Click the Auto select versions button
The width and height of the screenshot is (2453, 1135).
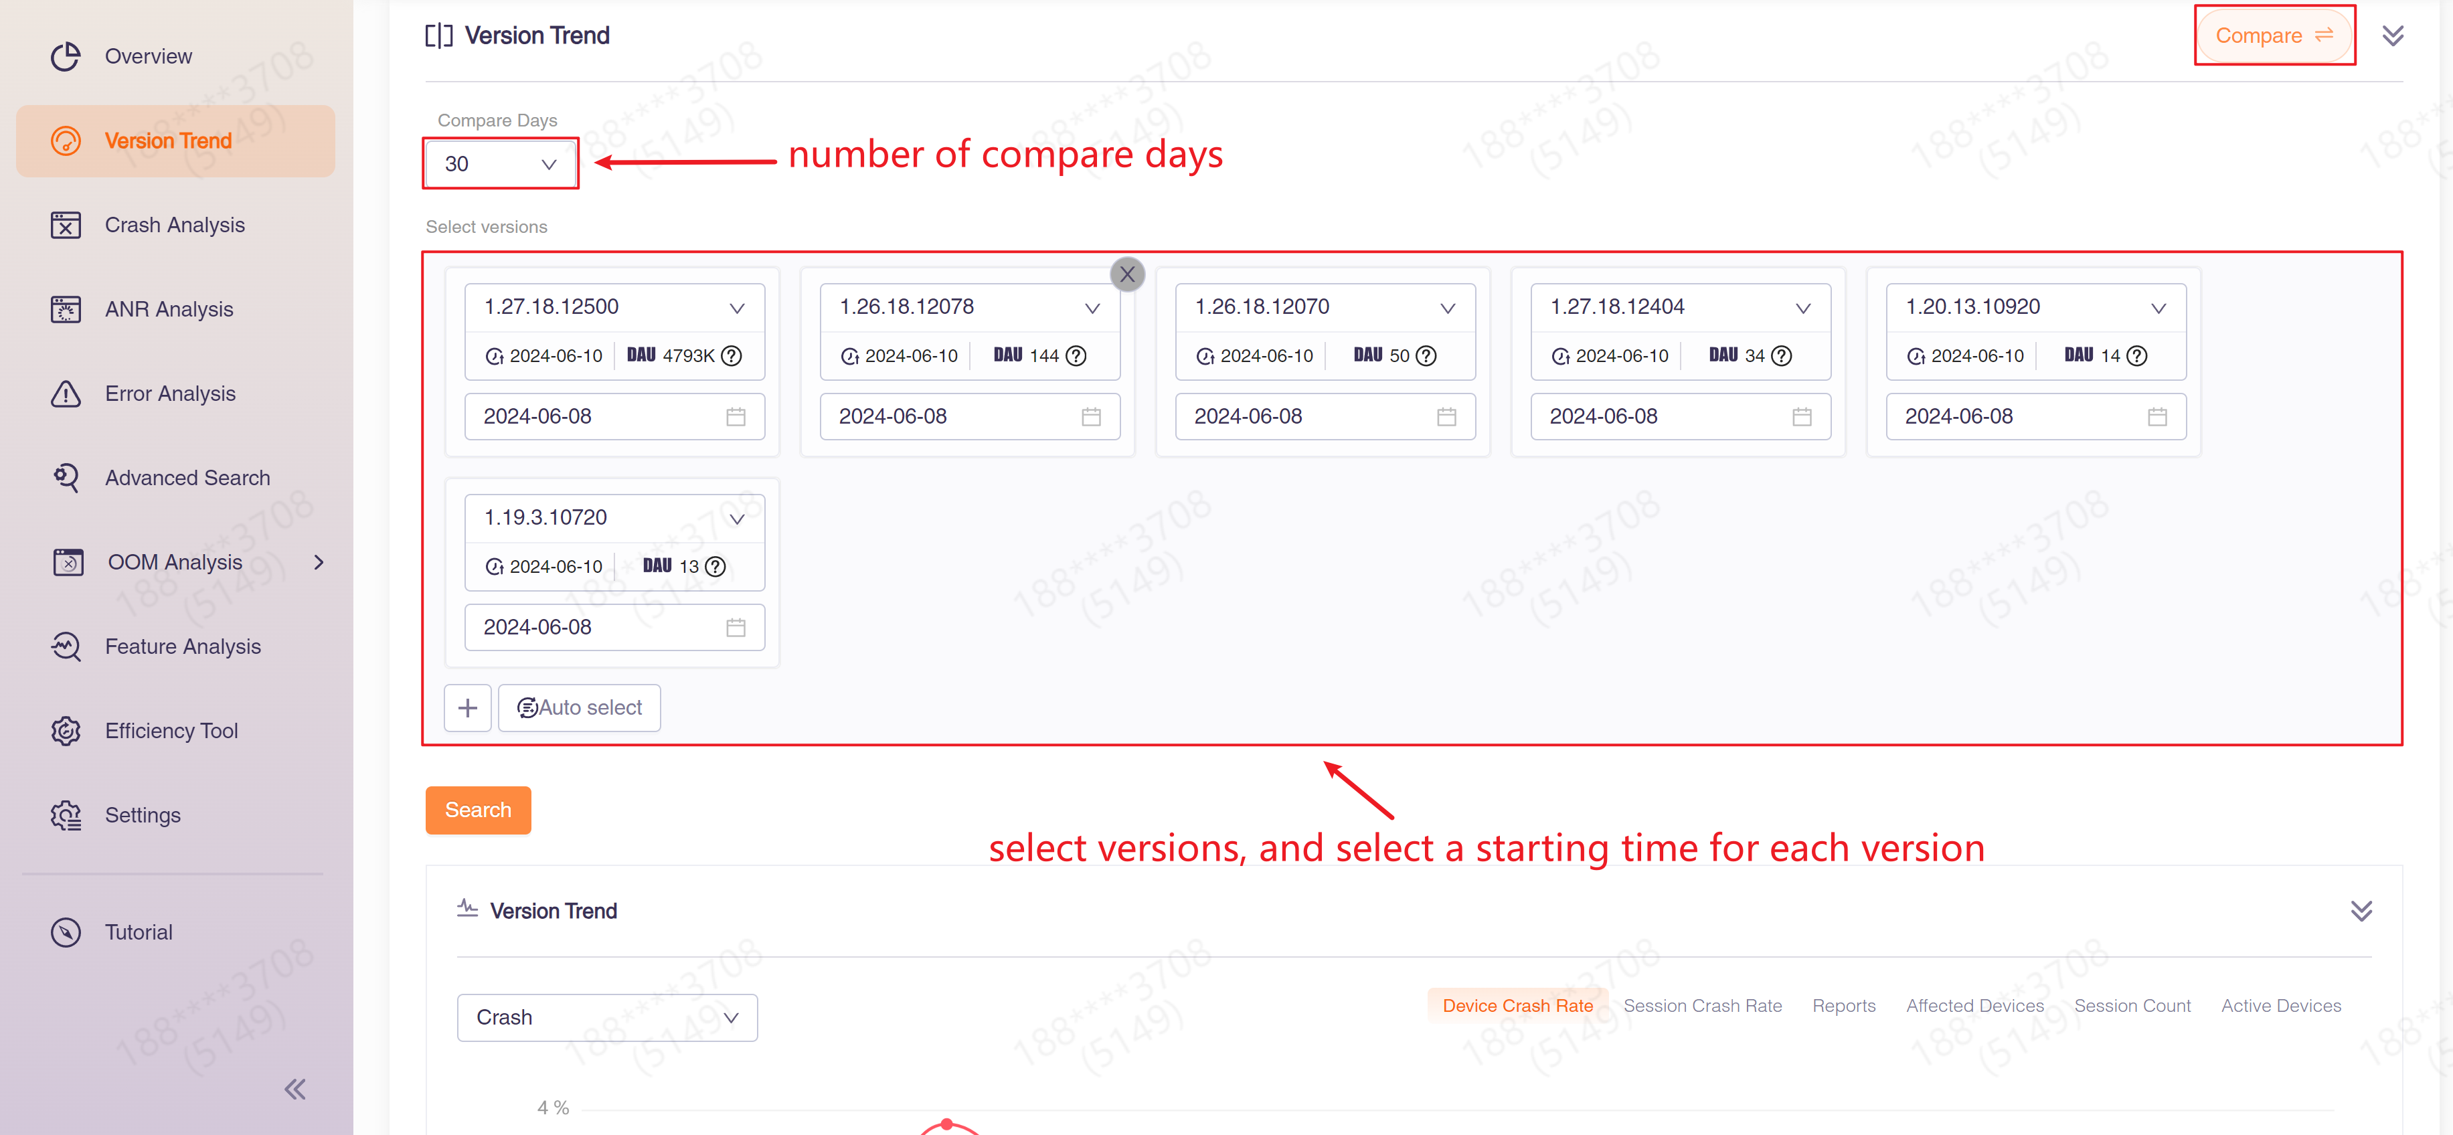(x=579, y=707)
